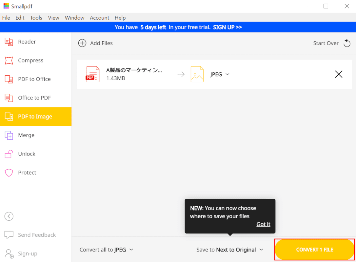Open the File menu
356x262 pixels.
(6, 18)
